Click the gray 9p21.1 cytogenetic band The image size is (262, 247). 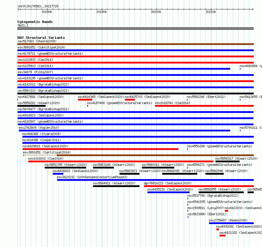point(135,29)
